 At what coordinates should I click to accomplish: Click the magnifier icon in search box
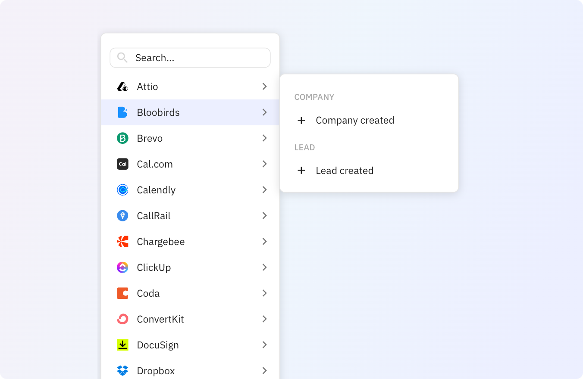pyautogui.click(x=122, y=58)
